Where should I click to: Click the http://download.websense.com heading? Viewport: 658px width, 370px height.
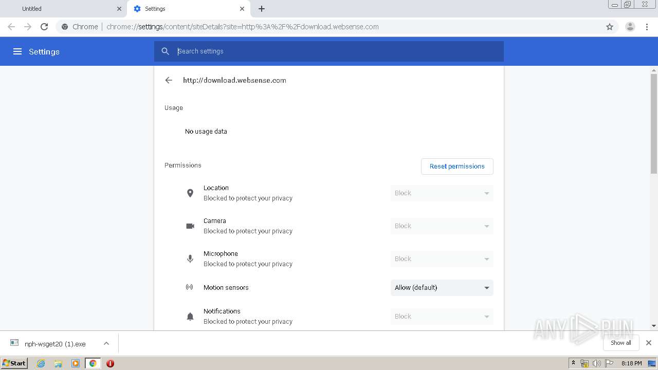pos(234,80)
